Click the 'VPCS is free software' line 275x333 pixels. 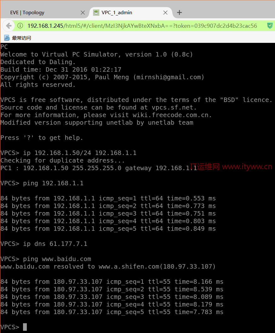point(136,100)
